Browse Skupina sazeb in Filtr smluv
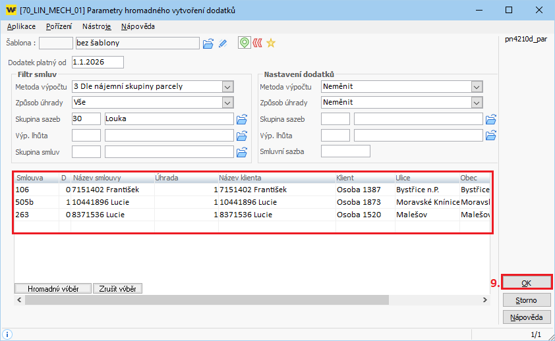Image resolution: width=555 pixels, height=341 pixels. (x=242, y=119)
